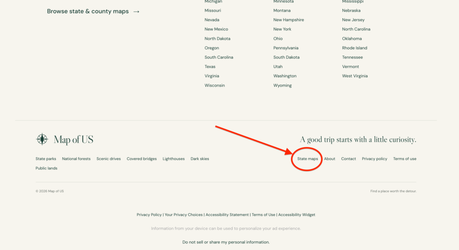
Task: Visit the South Dakota map page
Action: (x=286, y=57)
